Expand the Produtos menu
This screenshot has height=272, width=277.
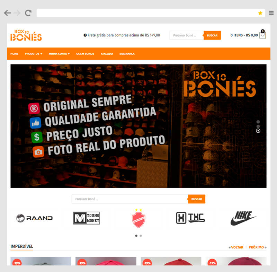[33, 54]
